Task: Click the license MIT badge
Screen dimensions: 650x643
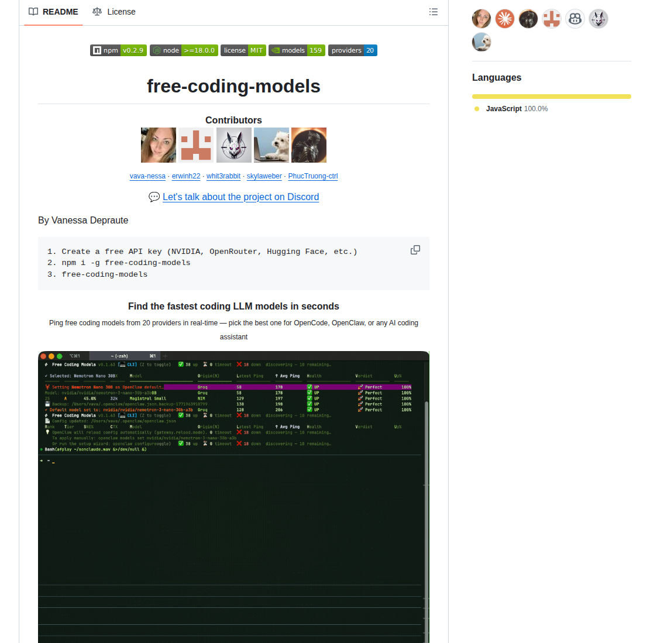Action: coord(243,50)
